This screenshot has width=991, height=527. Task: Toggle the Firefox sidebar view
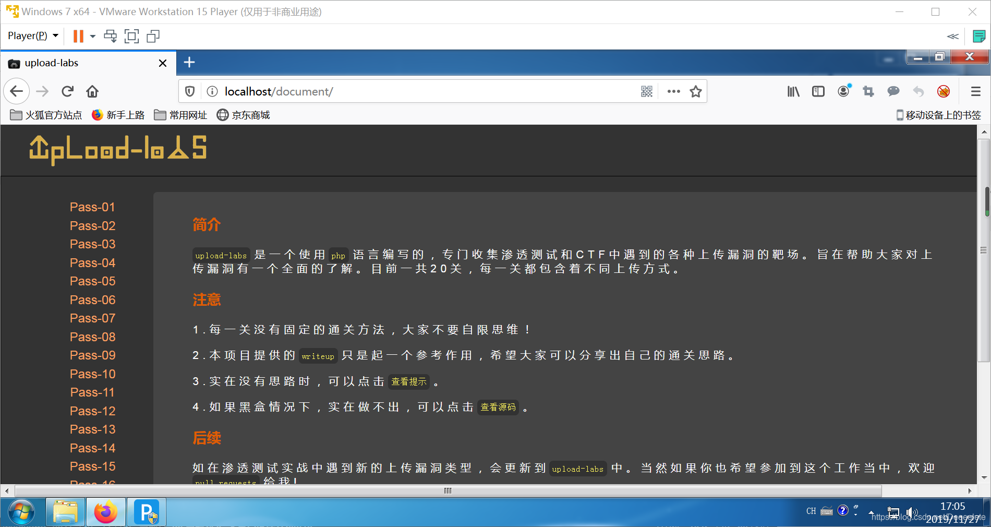pyautogui.click(x=818, y=91)
